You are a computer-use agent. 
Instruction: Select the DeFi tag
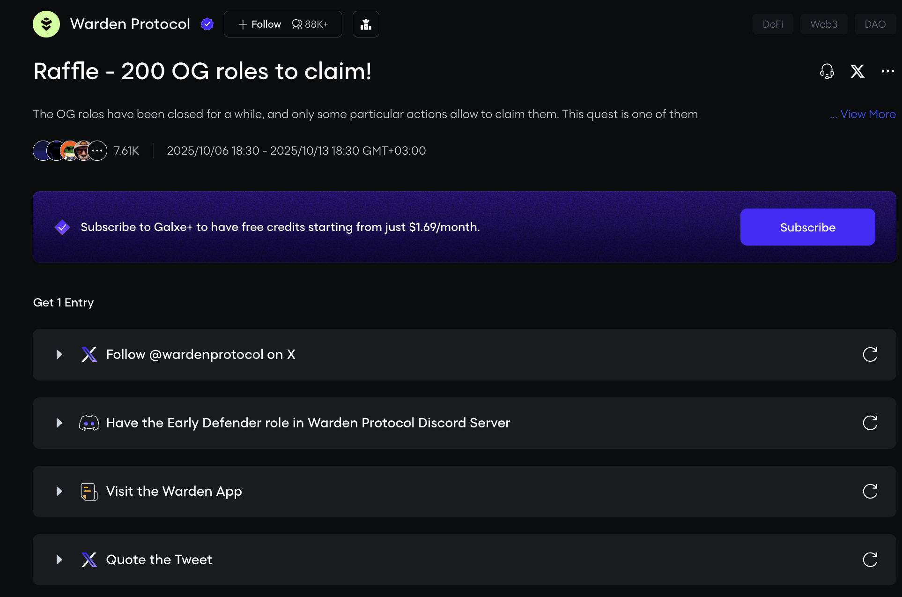(x=773, y=24)
